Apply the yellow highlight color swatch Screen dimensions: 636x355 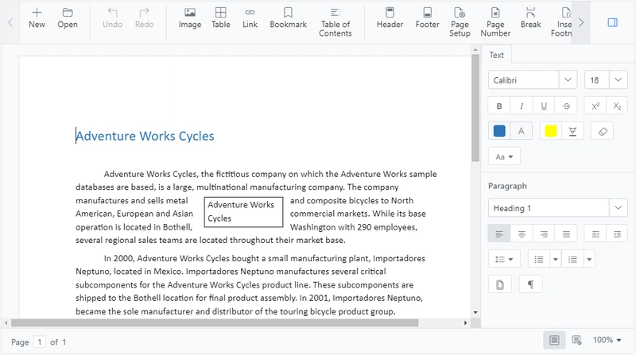(x=551, y=131)
